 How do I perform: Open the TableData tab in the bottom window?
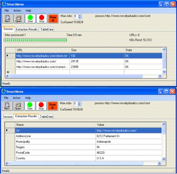point(46,117)
